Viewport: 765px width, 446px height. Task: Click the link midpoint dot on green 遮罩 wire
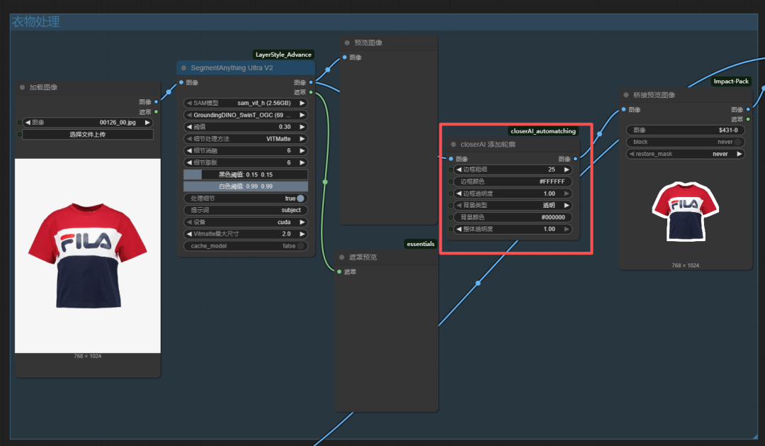click(325, 182)
